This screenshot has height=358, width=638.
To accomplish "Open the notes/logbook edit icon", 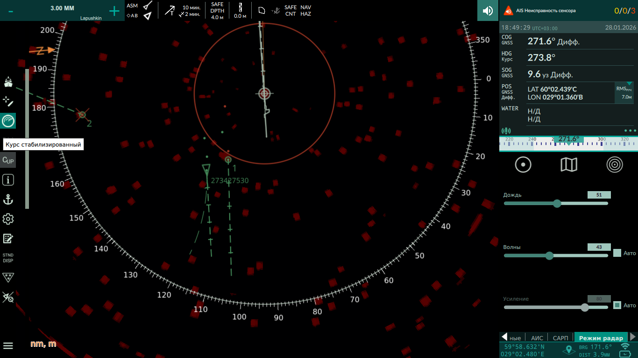I will tap(8, 239).
